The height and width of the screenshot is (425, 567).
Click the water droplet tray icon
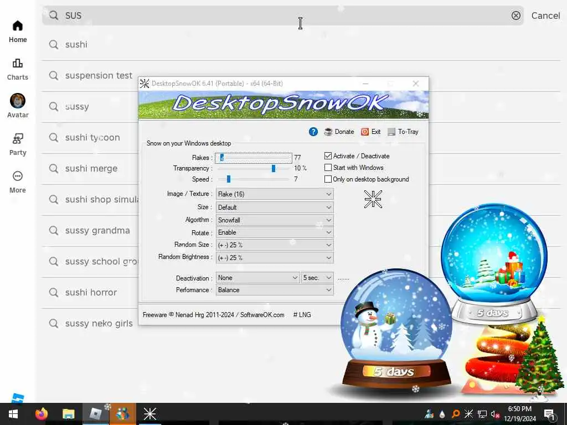point(442,414)
